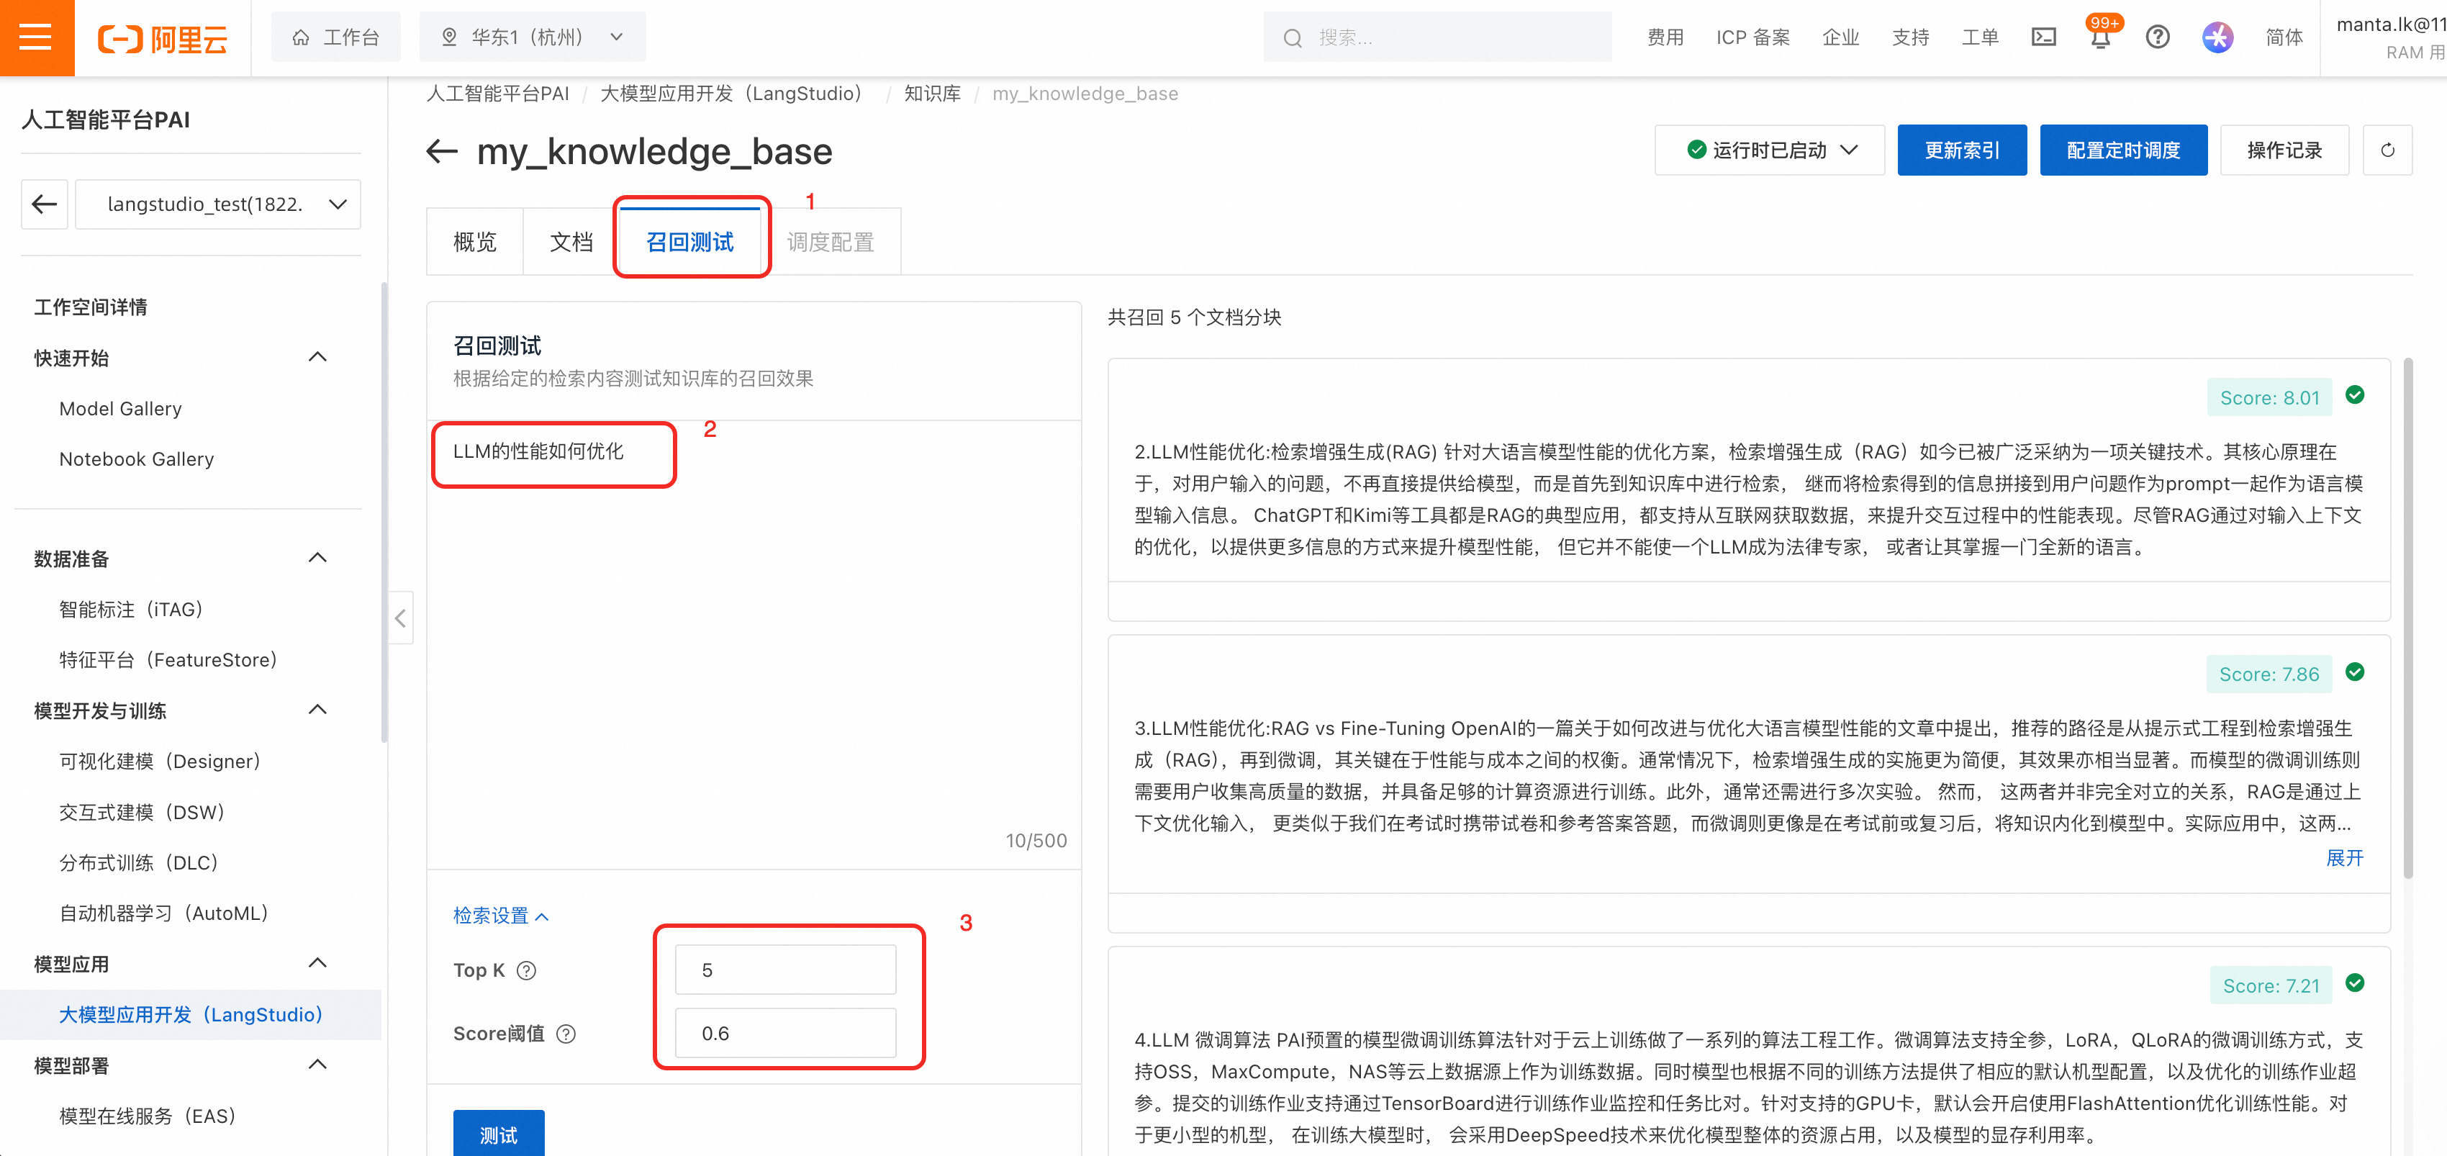2447x1156 pixels.
Task: Collapse the left sidebar panel handle
Action: [x=401, y=618]
